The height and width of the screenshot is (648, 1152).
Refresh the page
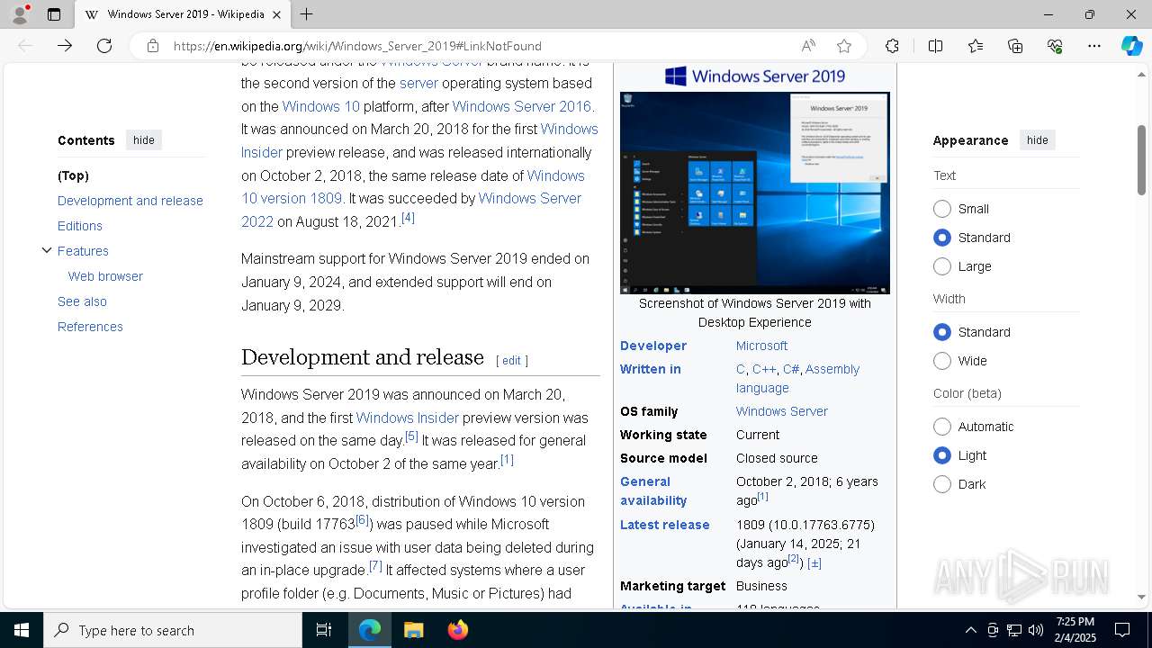click(x=104, y=46)
